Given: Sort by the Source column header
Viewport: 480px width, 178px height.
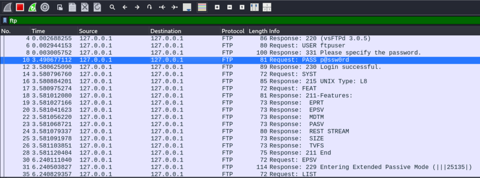Looking at the screenshot, I should click(x=113, y=31).
